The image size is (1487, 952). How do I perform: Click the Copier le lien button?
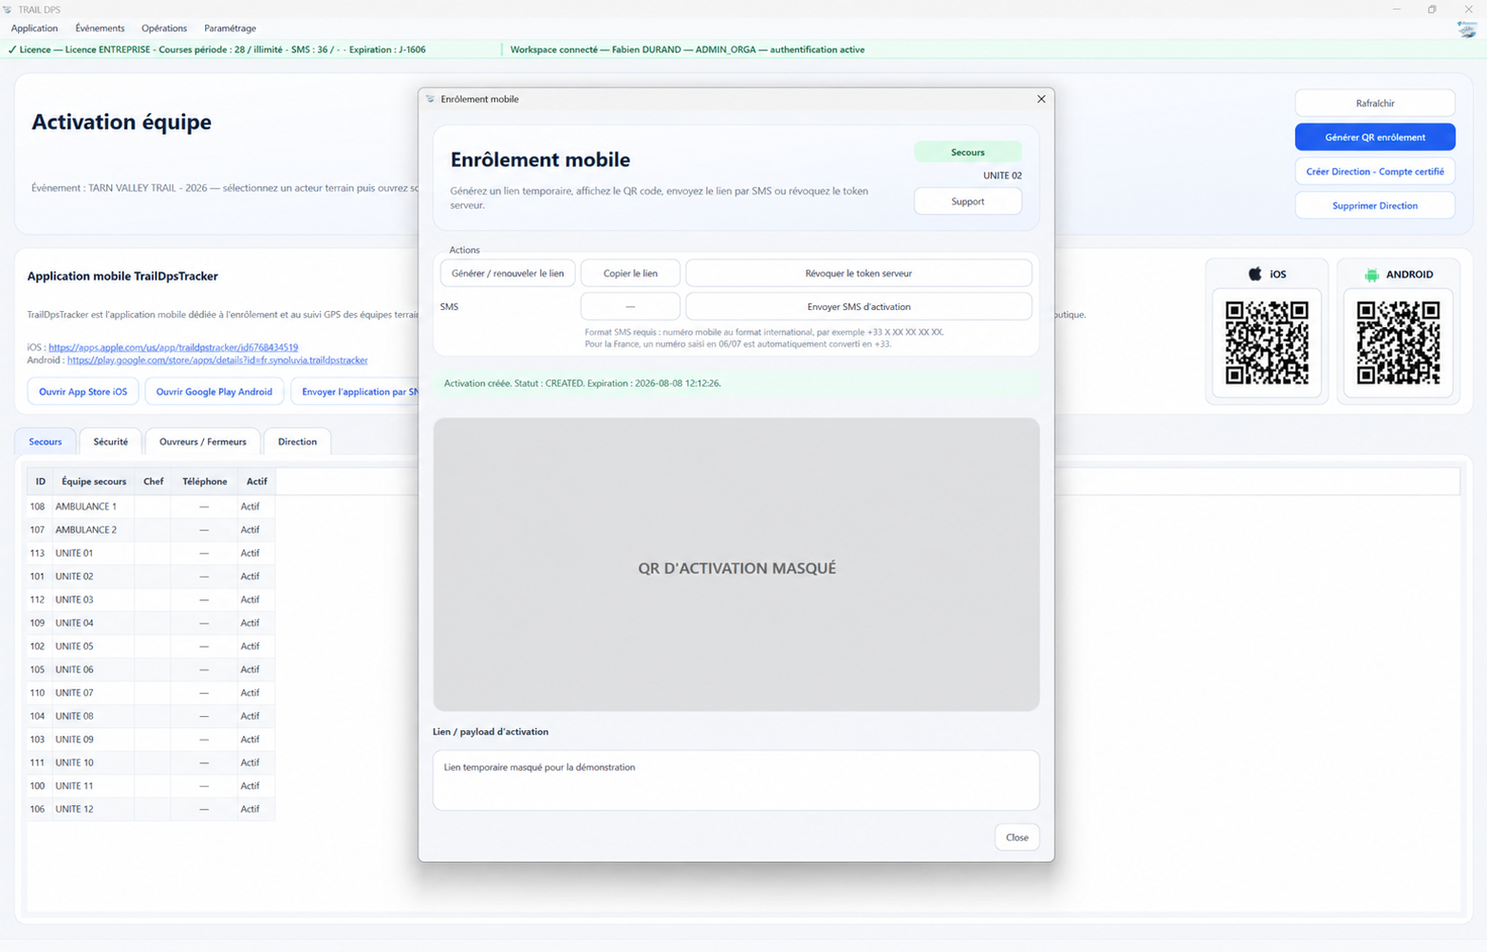point(630,273)
